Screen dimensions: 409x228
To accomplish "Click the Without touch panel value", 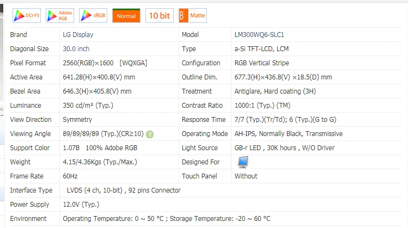I will click(246, 176).
